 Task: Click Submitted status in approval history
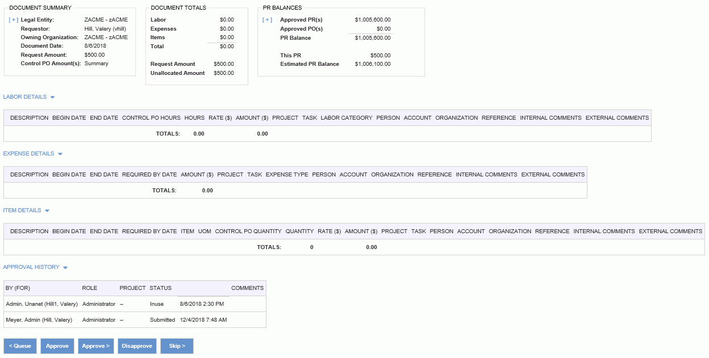[162, 320]
